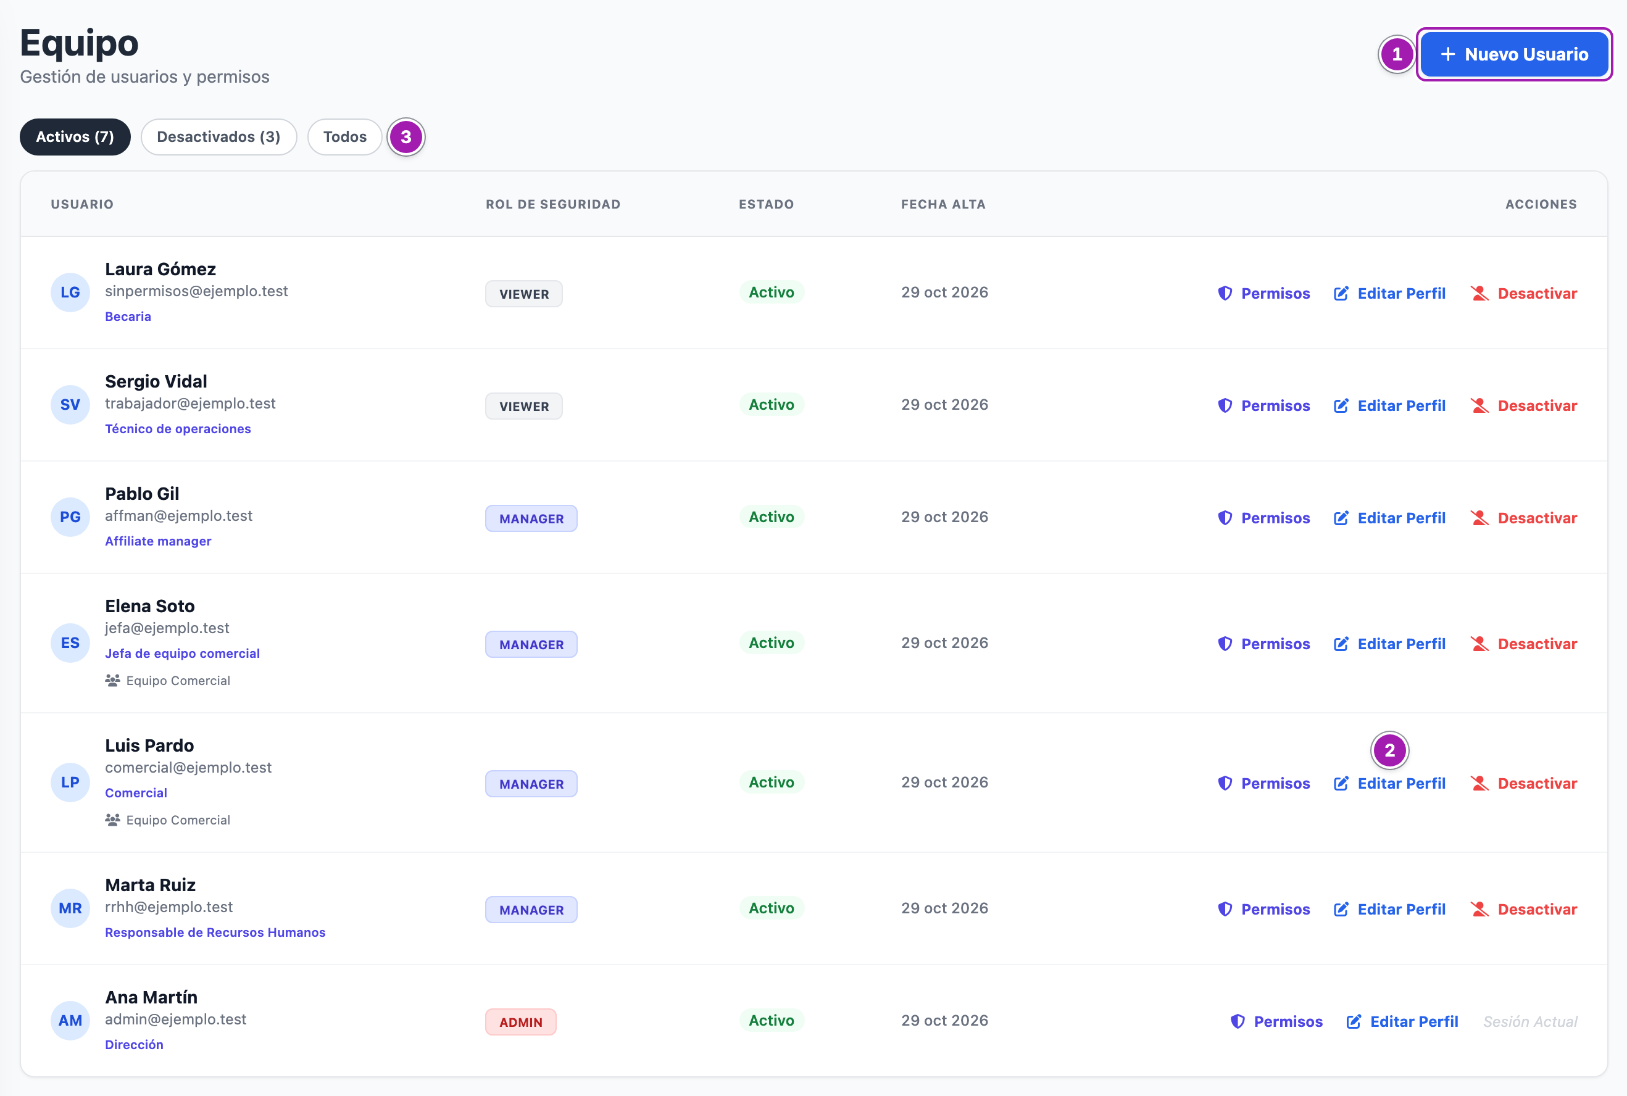Click the MANAGER role badge for Pablo Gil
Image resolution: width=1627 pixels, height=1096 pixels.
pos(531,518)
